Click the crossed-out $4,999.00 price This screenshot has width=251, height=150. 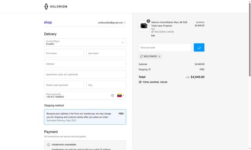tap(200, 22)
